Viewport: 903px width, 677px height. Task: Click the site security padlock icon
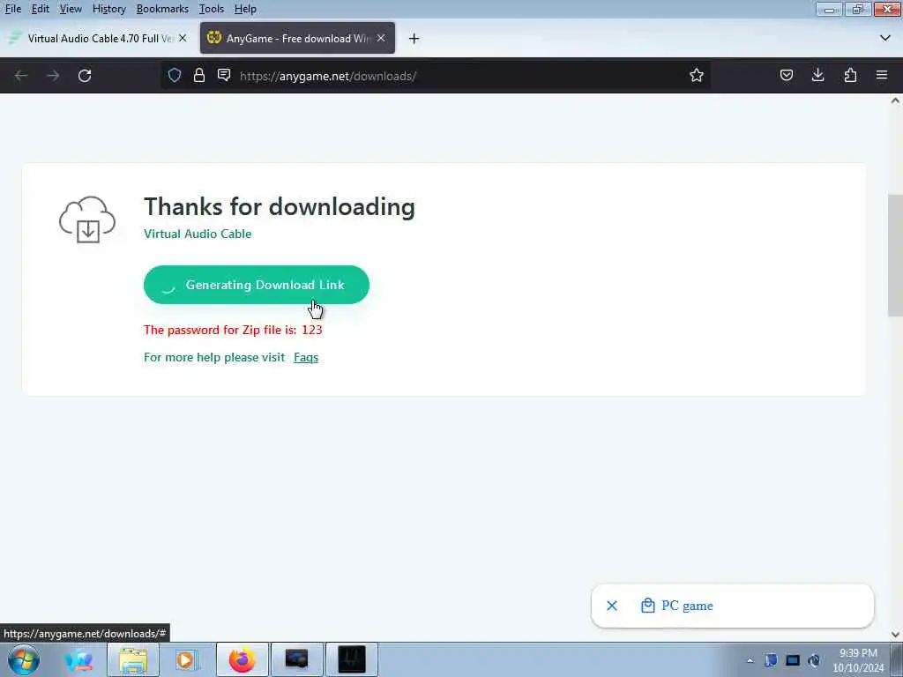(x=199, y=76)
